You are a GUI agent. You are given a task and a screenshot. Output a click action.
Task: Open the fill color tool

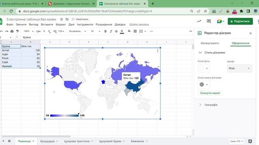coord(129,31)
